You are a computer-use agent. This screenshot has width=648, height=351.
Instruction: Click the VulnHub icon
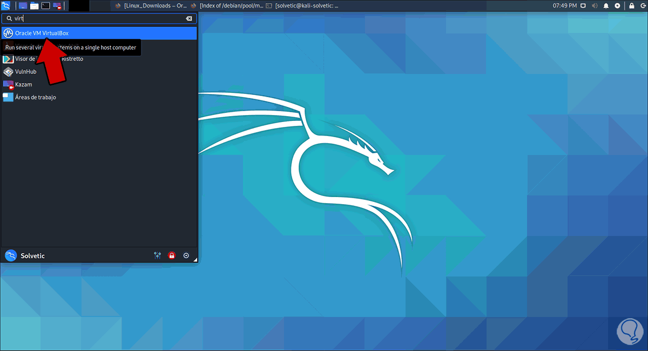(8, 71)
